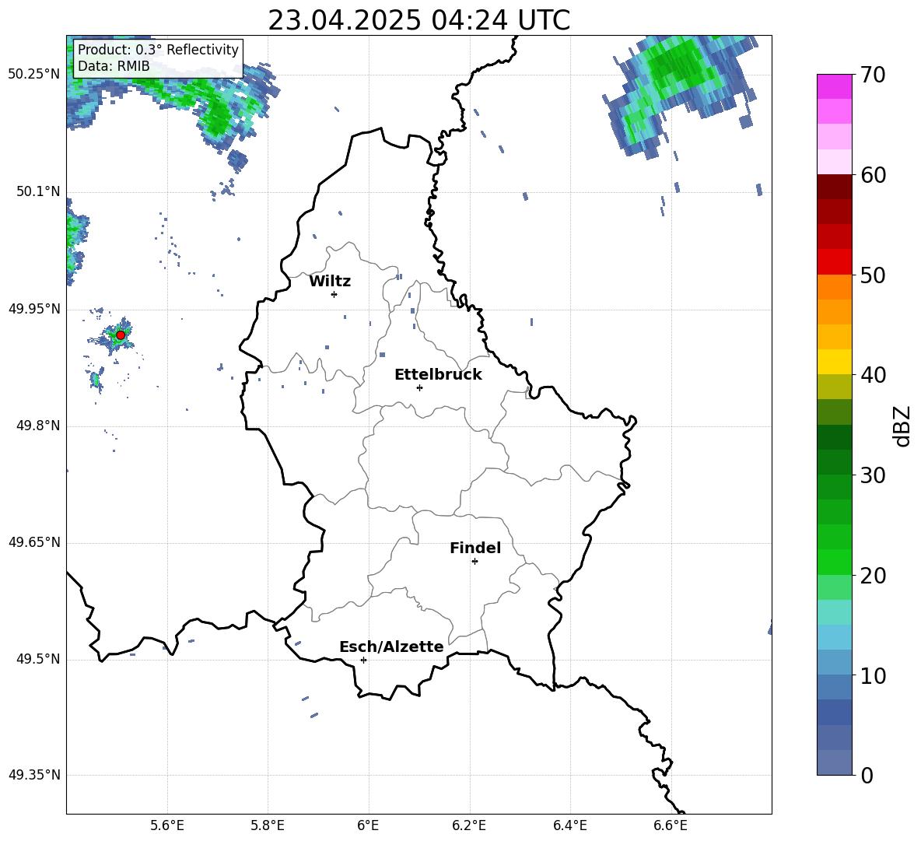Viewport: 921px width, 841px height.
Task: Click the 40 colorbar tick label
Action: 873,375
